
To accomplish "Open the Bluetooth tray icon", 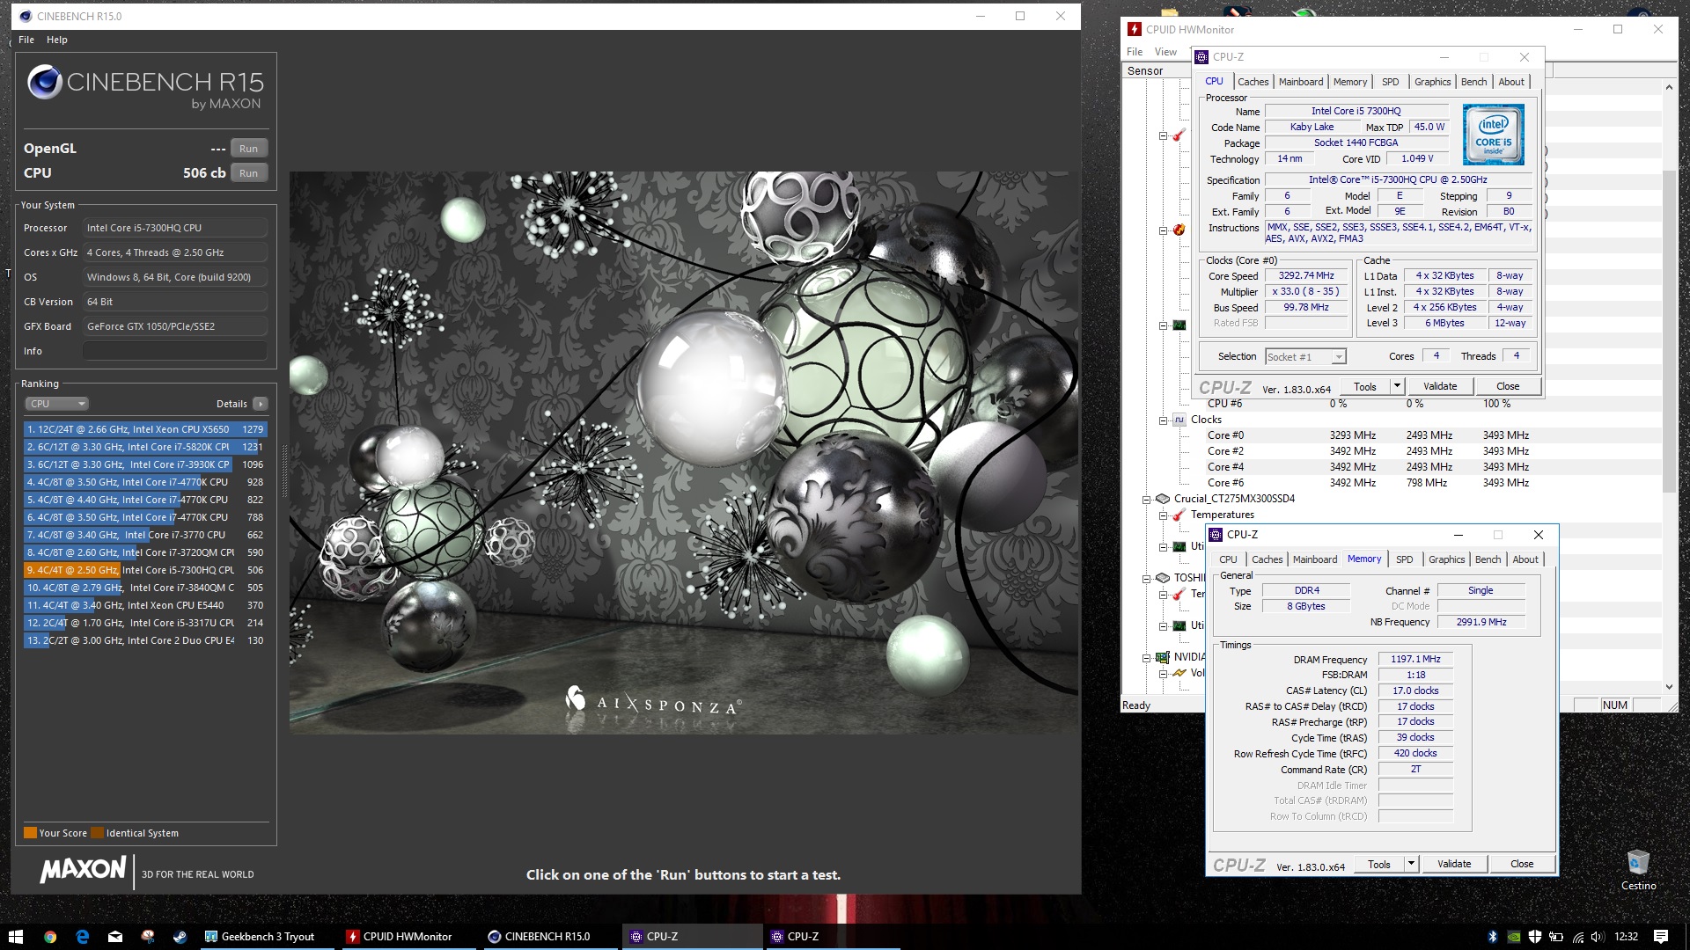I will (x=1493, y=937).
